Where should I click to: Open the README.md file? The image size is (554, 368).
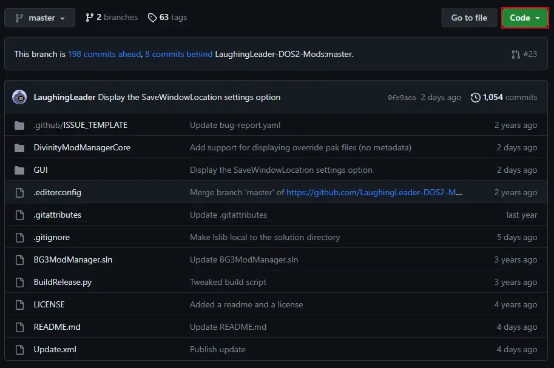tap(57, 327)
